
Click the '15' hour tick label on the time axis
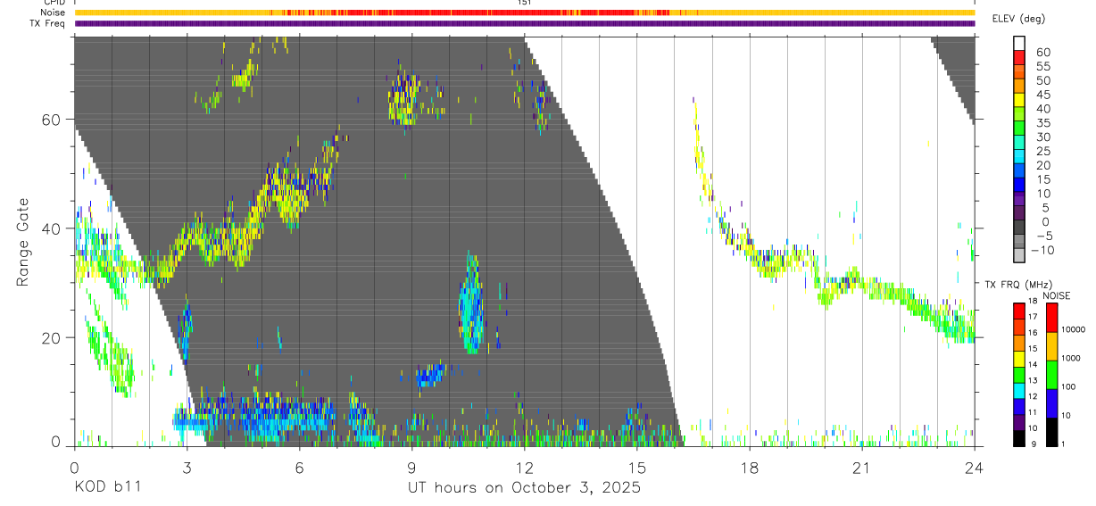(x=636, y=469)
